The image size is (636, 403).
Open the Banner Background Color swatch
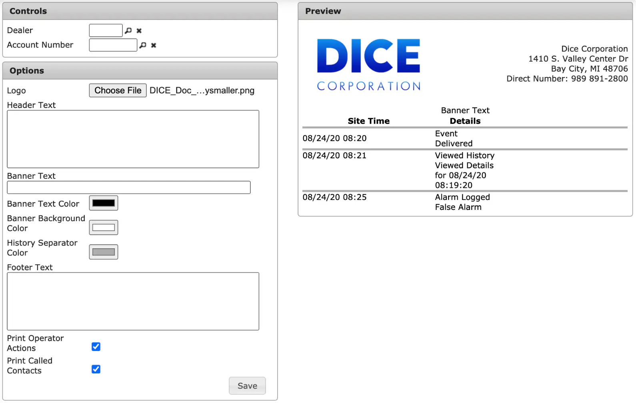click(104, 227)
